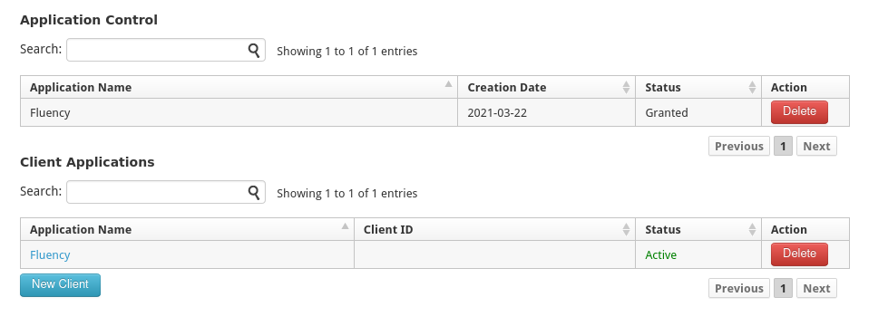Sort Client Applications table by Status arrows
Screen dimensions: 888x326
[752, 229]
